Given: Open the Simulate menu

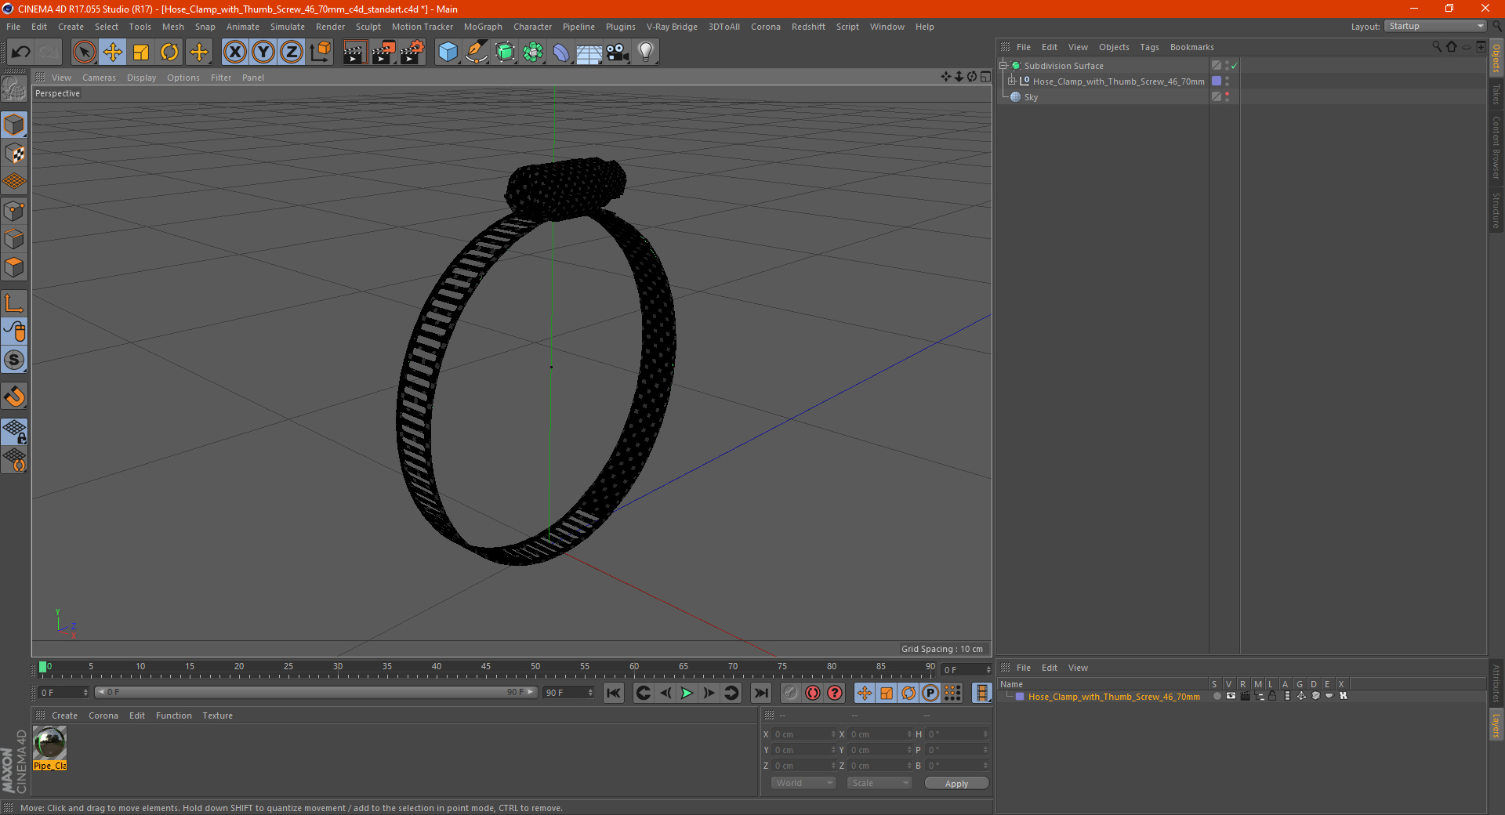Looking at the screenshot, I should [288, 27].
